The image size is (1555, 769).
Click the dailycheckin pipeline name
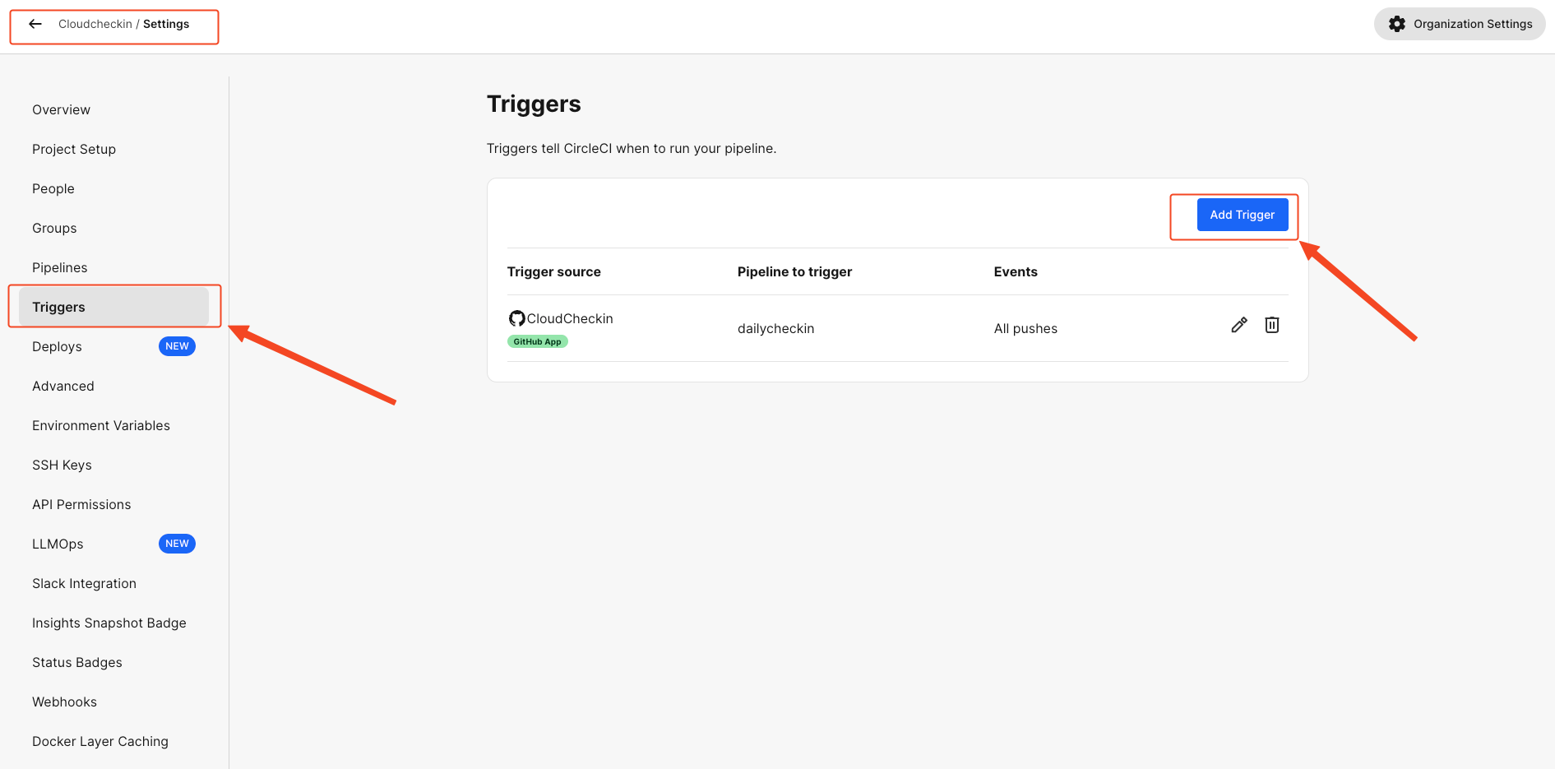(x=776, y=328)
